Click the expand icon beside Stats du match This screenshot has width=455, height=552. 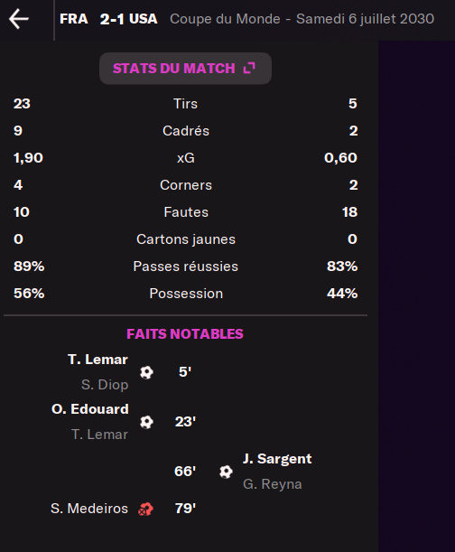tap(249, 68)
